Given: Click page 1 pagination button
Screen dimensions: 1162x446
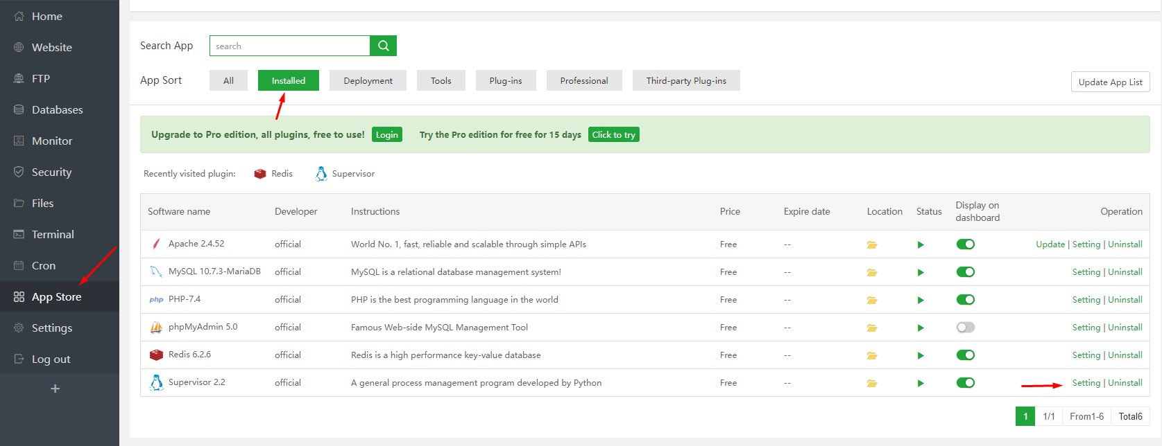Looking at the screenshot, I should [1025, 416].
